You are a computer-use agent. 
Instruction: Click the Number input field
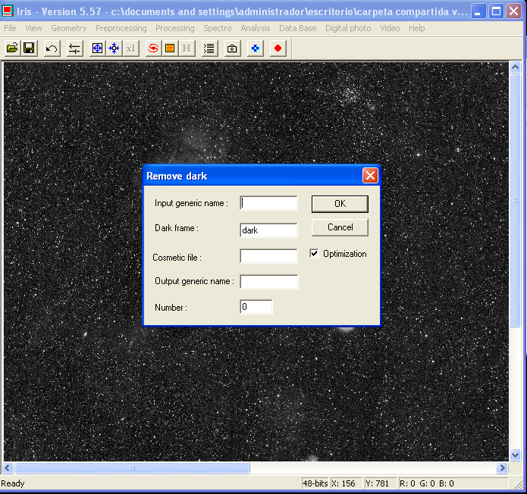pyautogui.click(x=256, y=307)
